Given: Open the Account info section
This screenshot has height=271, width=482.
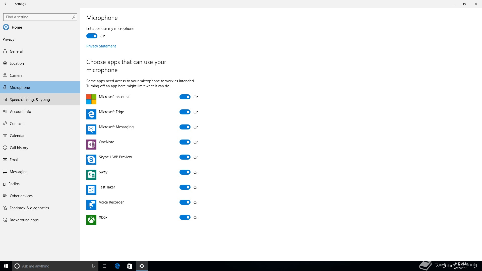Looking at the screenshot, I should pyautogui.click(x=40, y=111).
